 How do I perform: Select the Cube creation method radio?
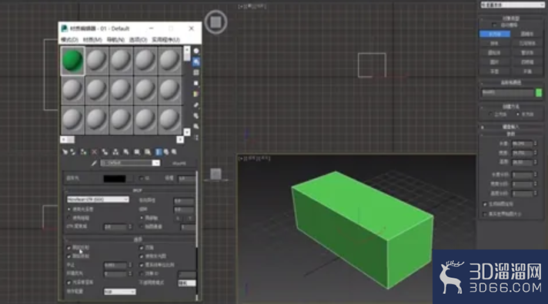click(491, 114)
